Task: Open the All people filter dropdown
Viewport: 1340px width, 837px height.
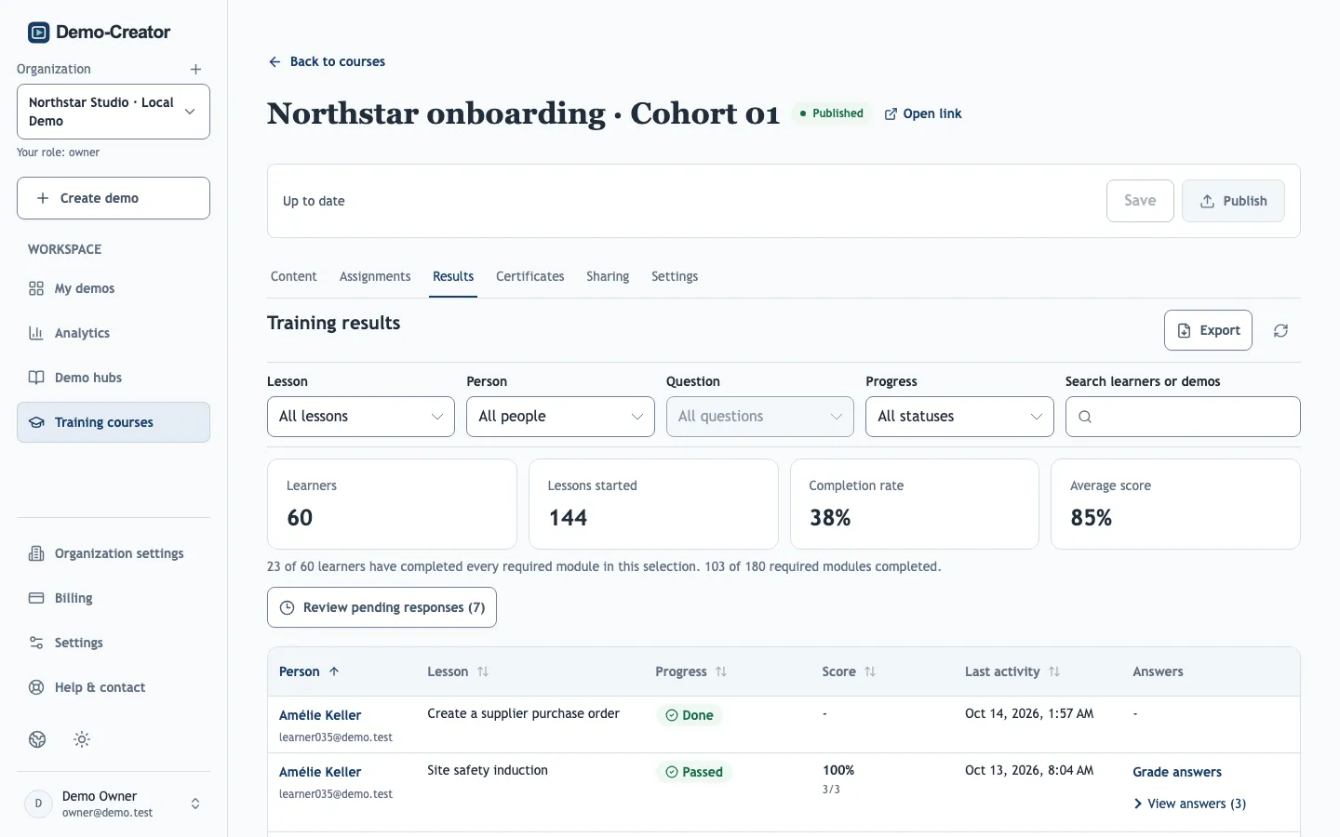Action: 560,417
